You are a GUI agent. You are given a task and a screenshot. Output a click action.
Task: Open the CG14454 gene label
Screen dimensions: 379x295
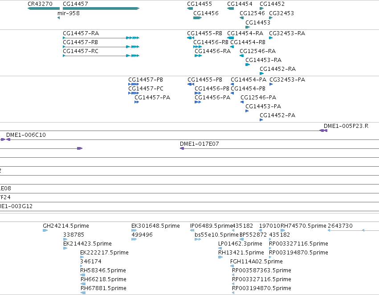(x=240, y=4)
